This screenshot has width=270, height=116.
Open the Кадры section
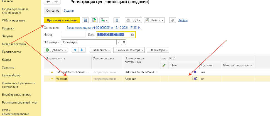pos(6,60)
